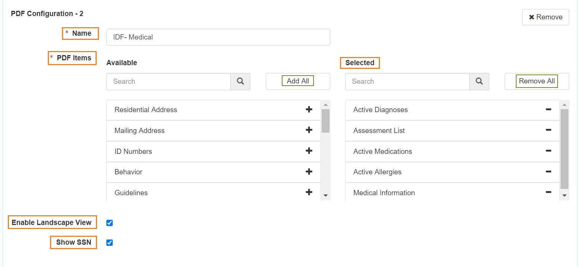Add Mailing Address using the plus icon
Viewport: 580px width, 267px height.
[309, 130]
